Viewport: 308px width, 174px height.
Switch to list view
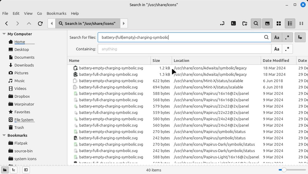pyautogui.click(x=290, y=24)
